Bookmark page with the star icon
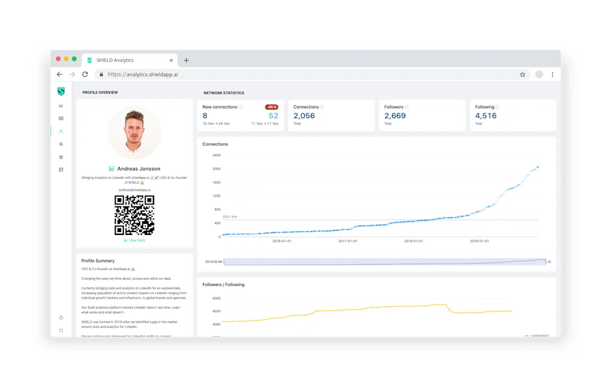This screenshot has height=387, width=611. pyautogui.click(x=523, y=75)
